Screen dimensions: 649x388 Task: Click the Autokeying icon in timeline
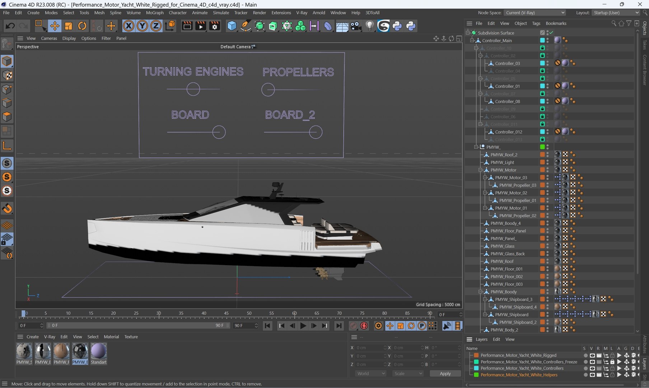coord(364,326)
